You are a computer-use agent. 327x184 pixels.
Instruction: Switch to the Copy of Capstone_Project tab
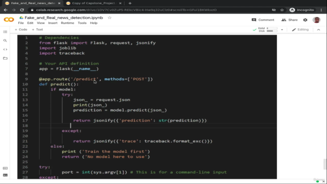point(94,3)
